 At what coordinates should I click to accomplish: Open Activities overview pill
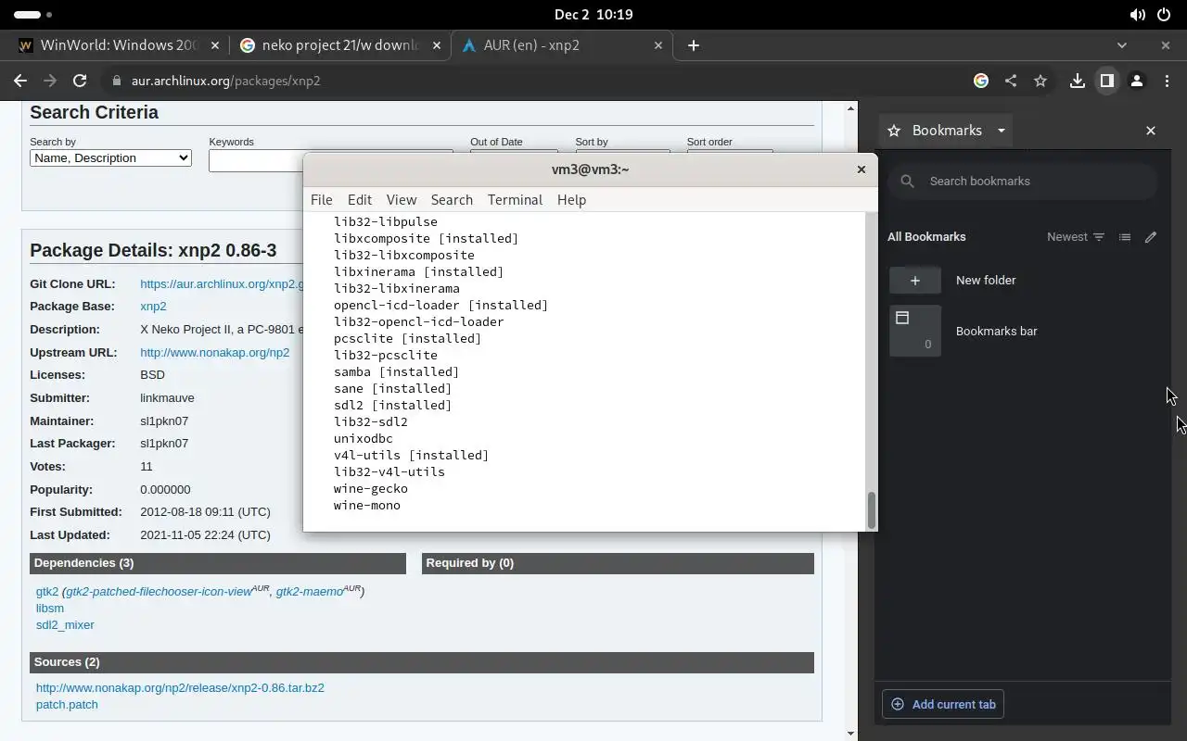coord(33,15)
